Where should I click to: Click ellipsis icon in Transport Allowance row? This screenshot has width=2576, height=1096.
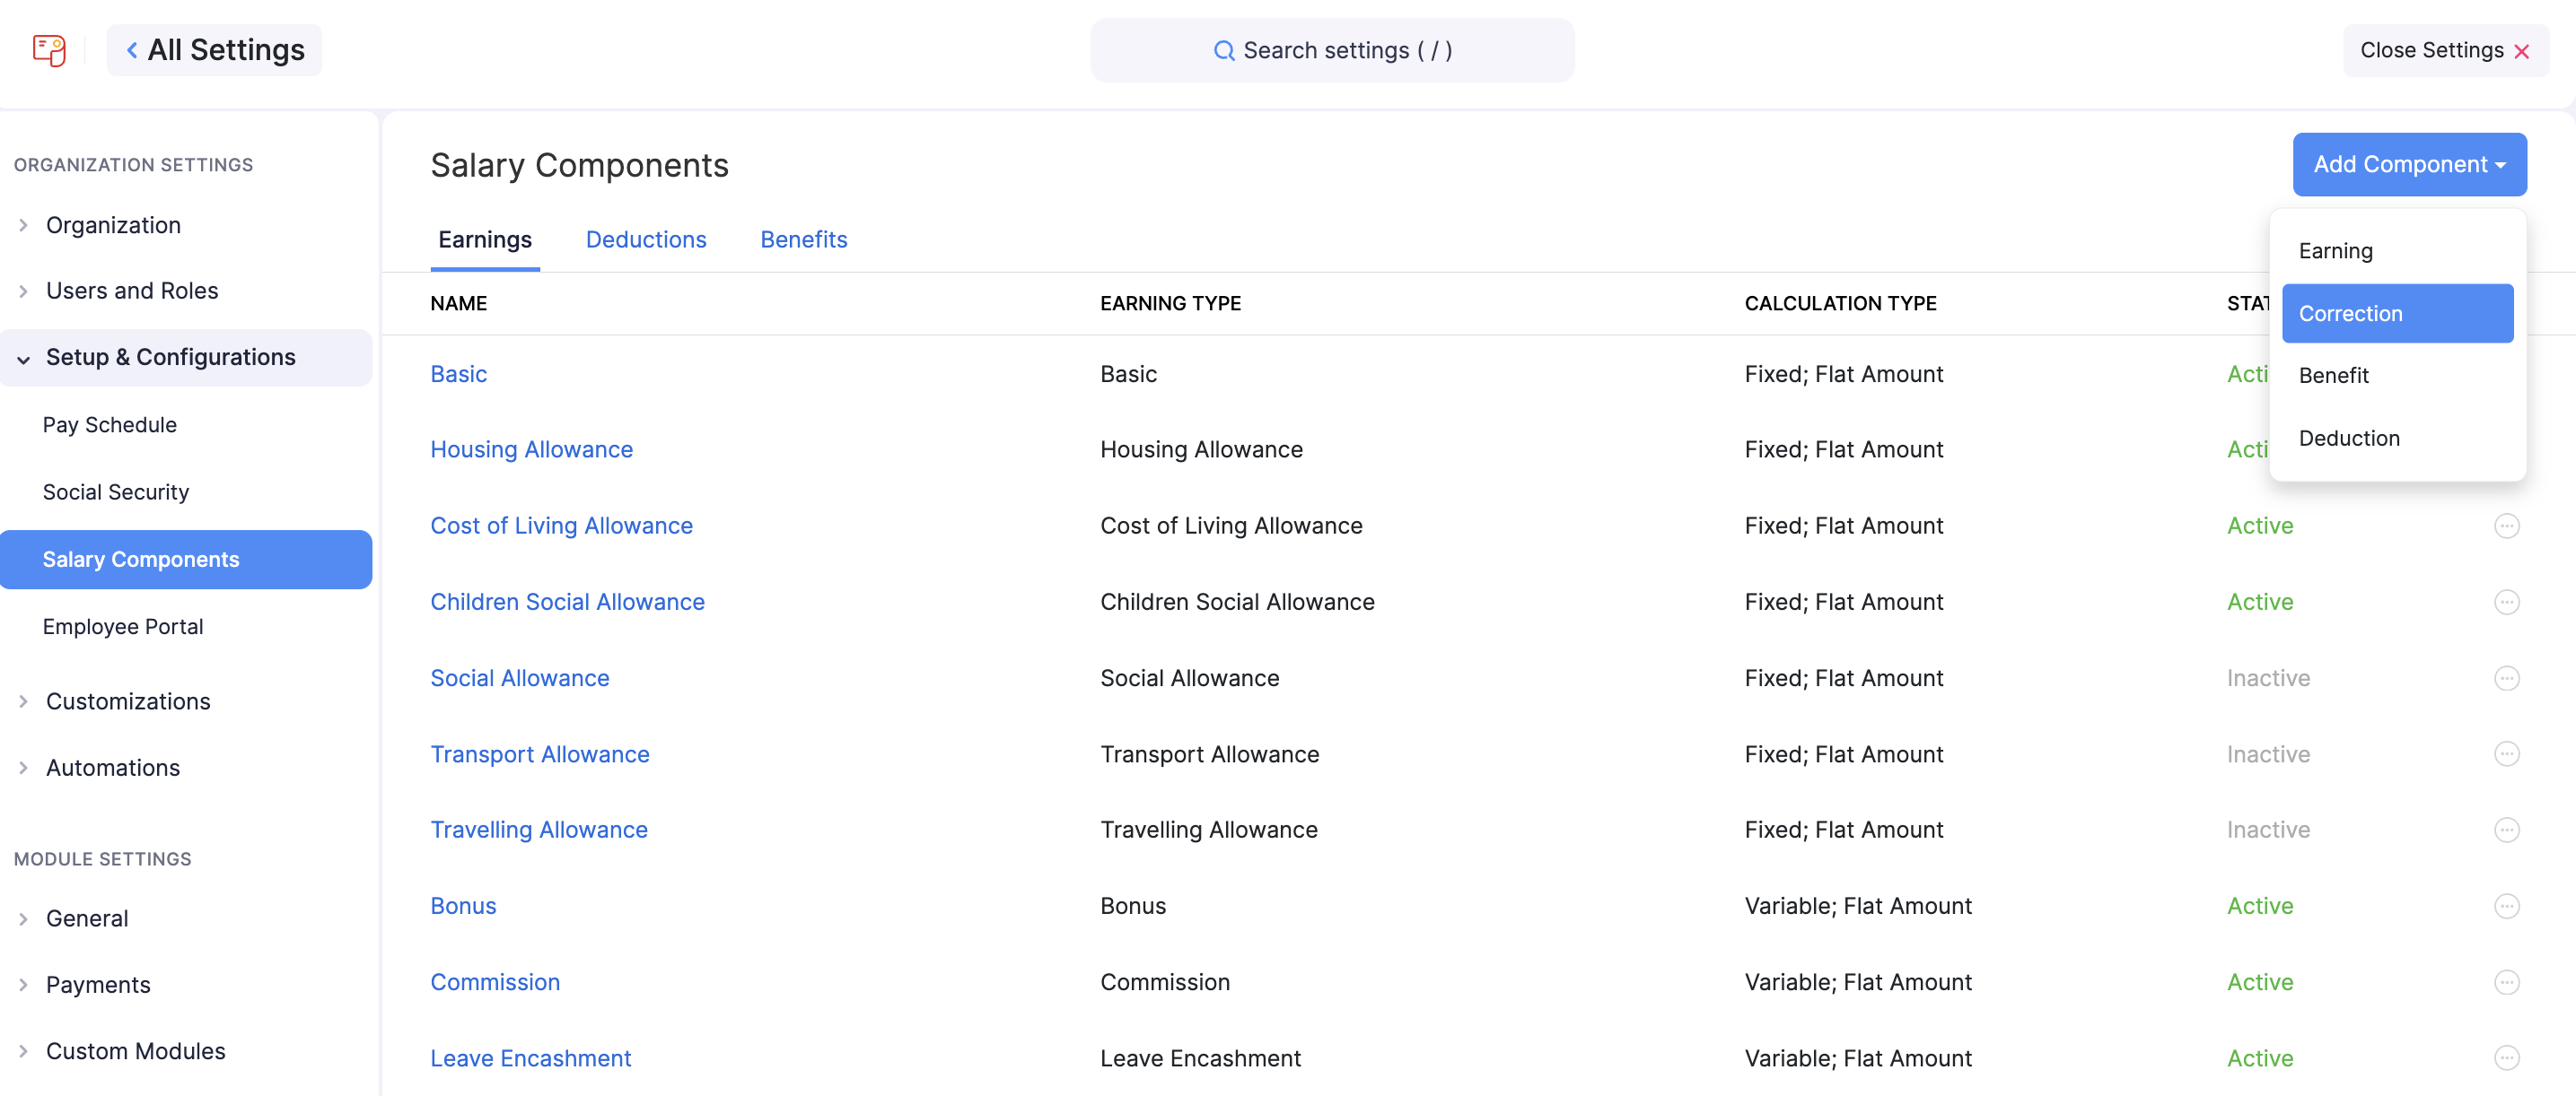(2506, 753)
